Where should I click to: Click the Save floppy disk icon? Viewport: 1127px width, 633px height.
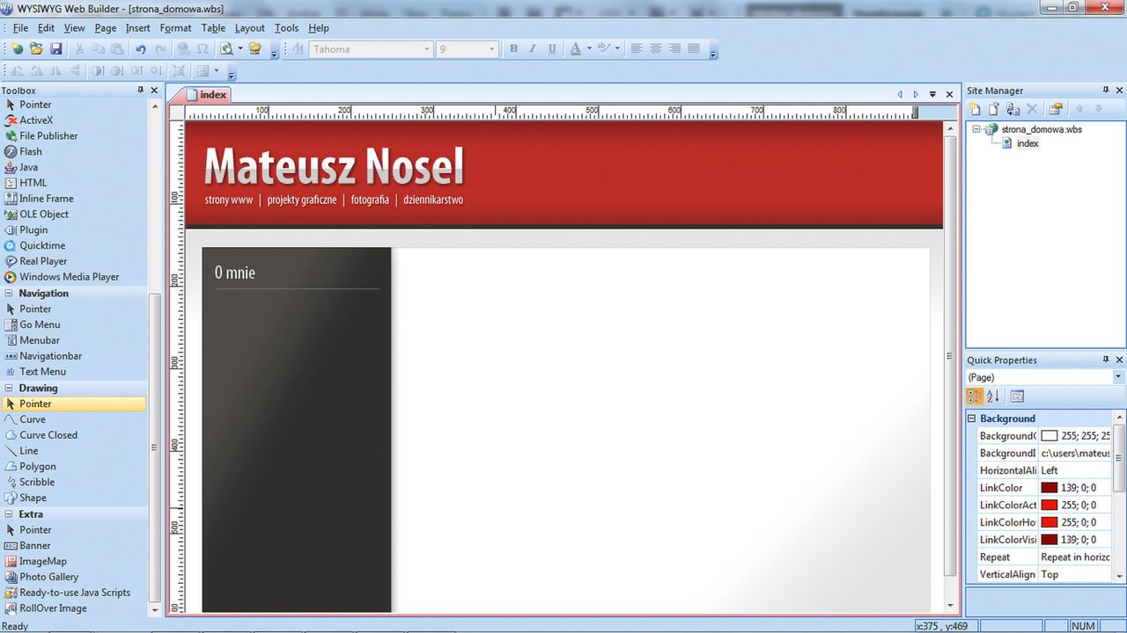pyautogui.click(x=55, y=49)
